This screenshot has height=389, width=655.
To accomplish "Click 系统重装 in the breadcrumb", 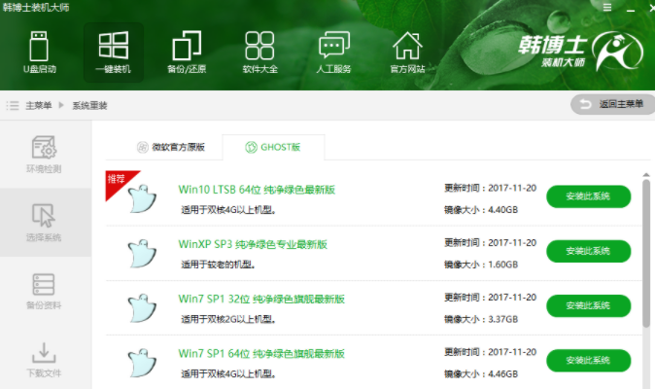I will click(89, 105).
